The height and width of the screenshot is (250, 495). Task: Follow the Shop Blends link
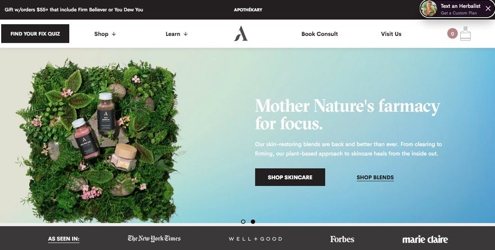click(375, 178)
